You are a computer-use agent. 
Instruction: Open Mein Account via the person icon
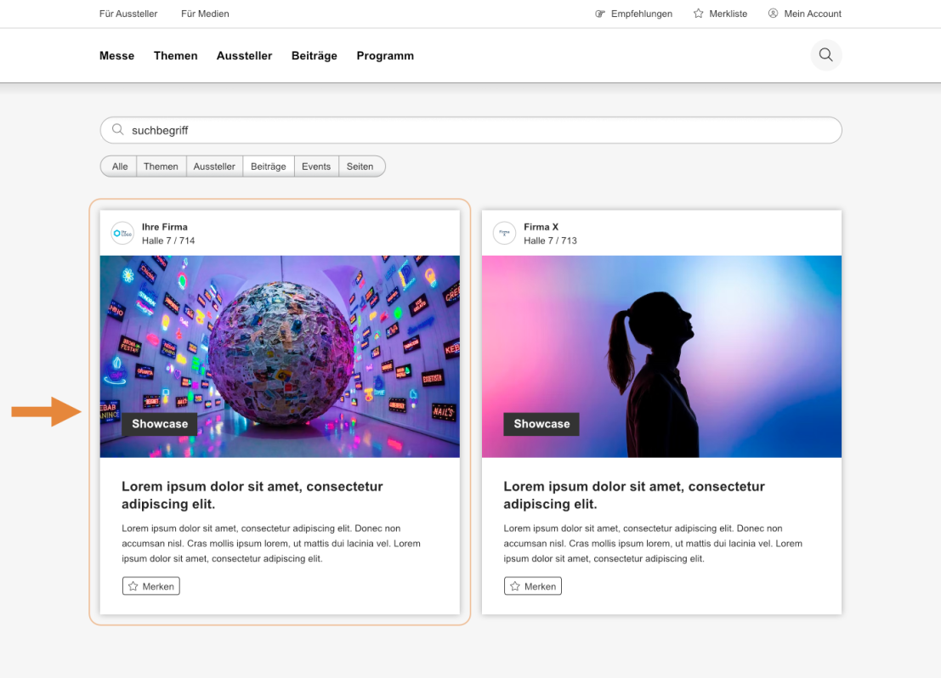[772, 14]
